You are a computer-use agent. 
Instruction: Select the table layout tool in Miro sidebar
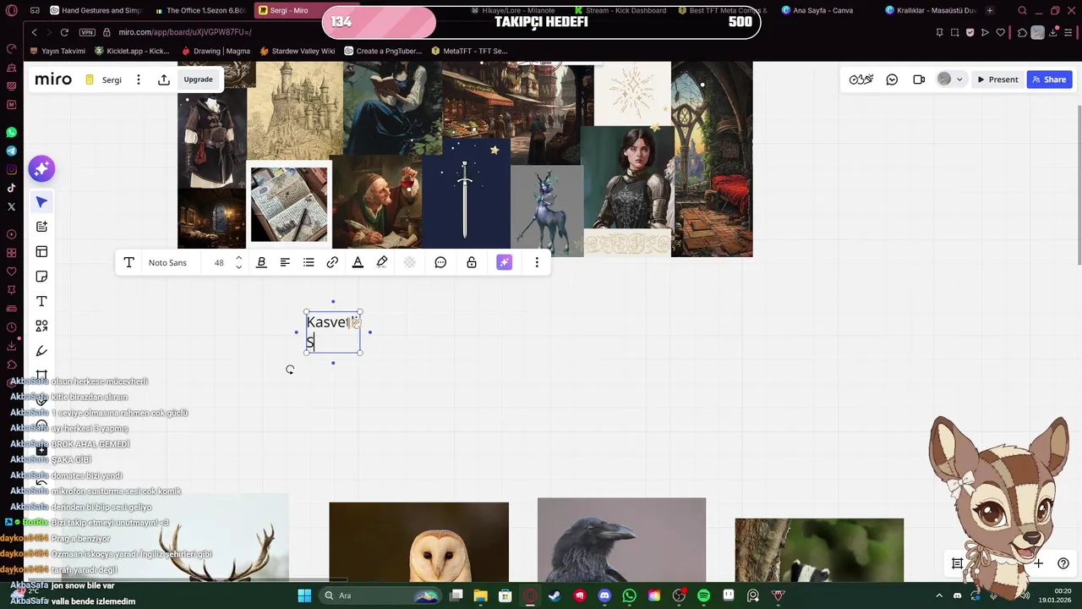41,252
